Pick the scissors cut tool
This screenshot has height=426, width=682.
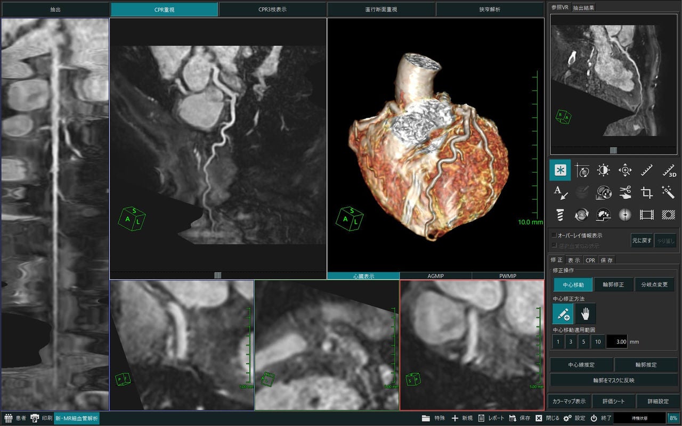pyautogui.click(x=625, y=192)
